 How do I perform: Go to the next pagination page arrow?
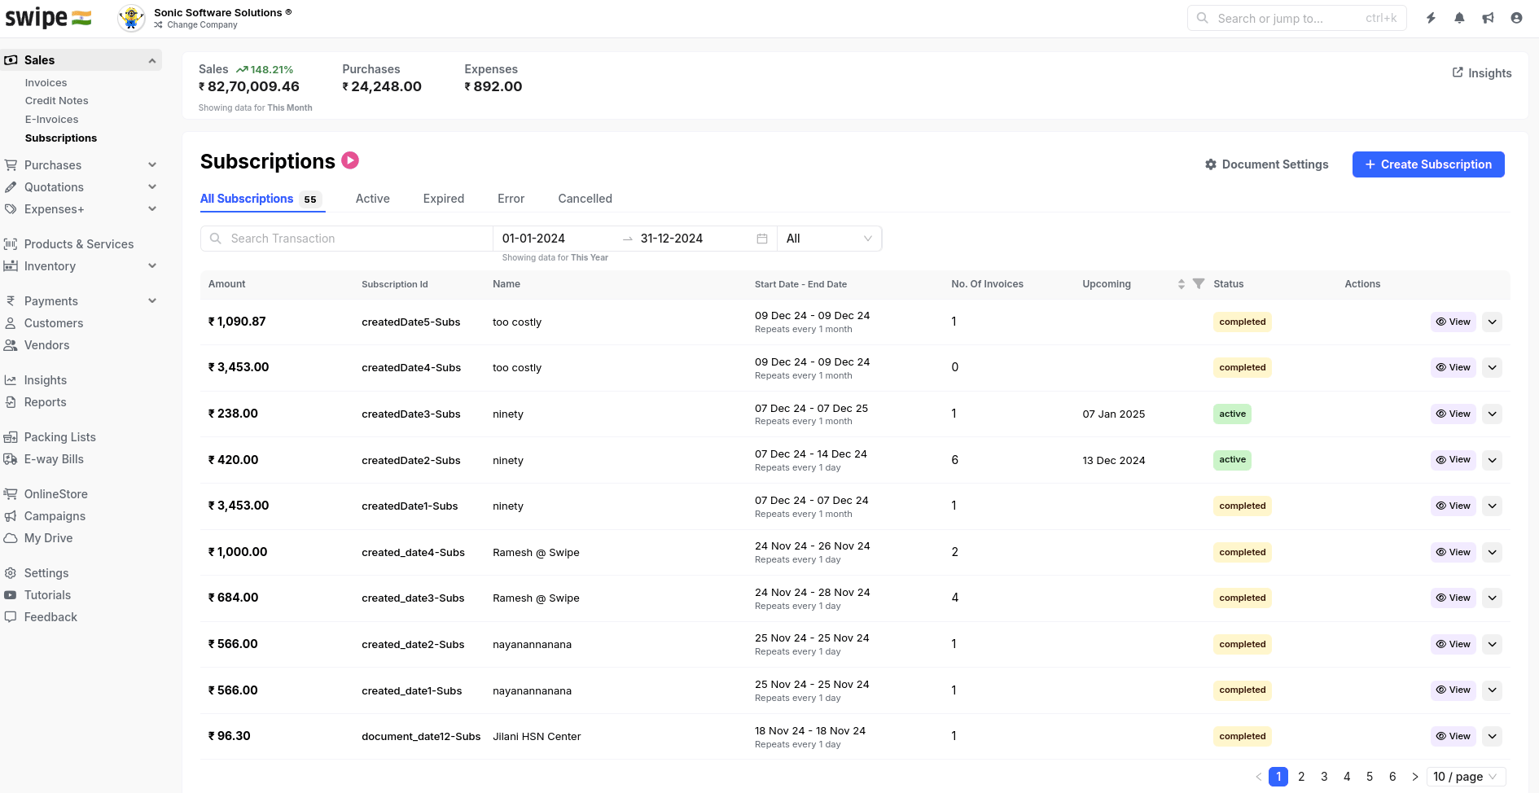[1415, 777]
